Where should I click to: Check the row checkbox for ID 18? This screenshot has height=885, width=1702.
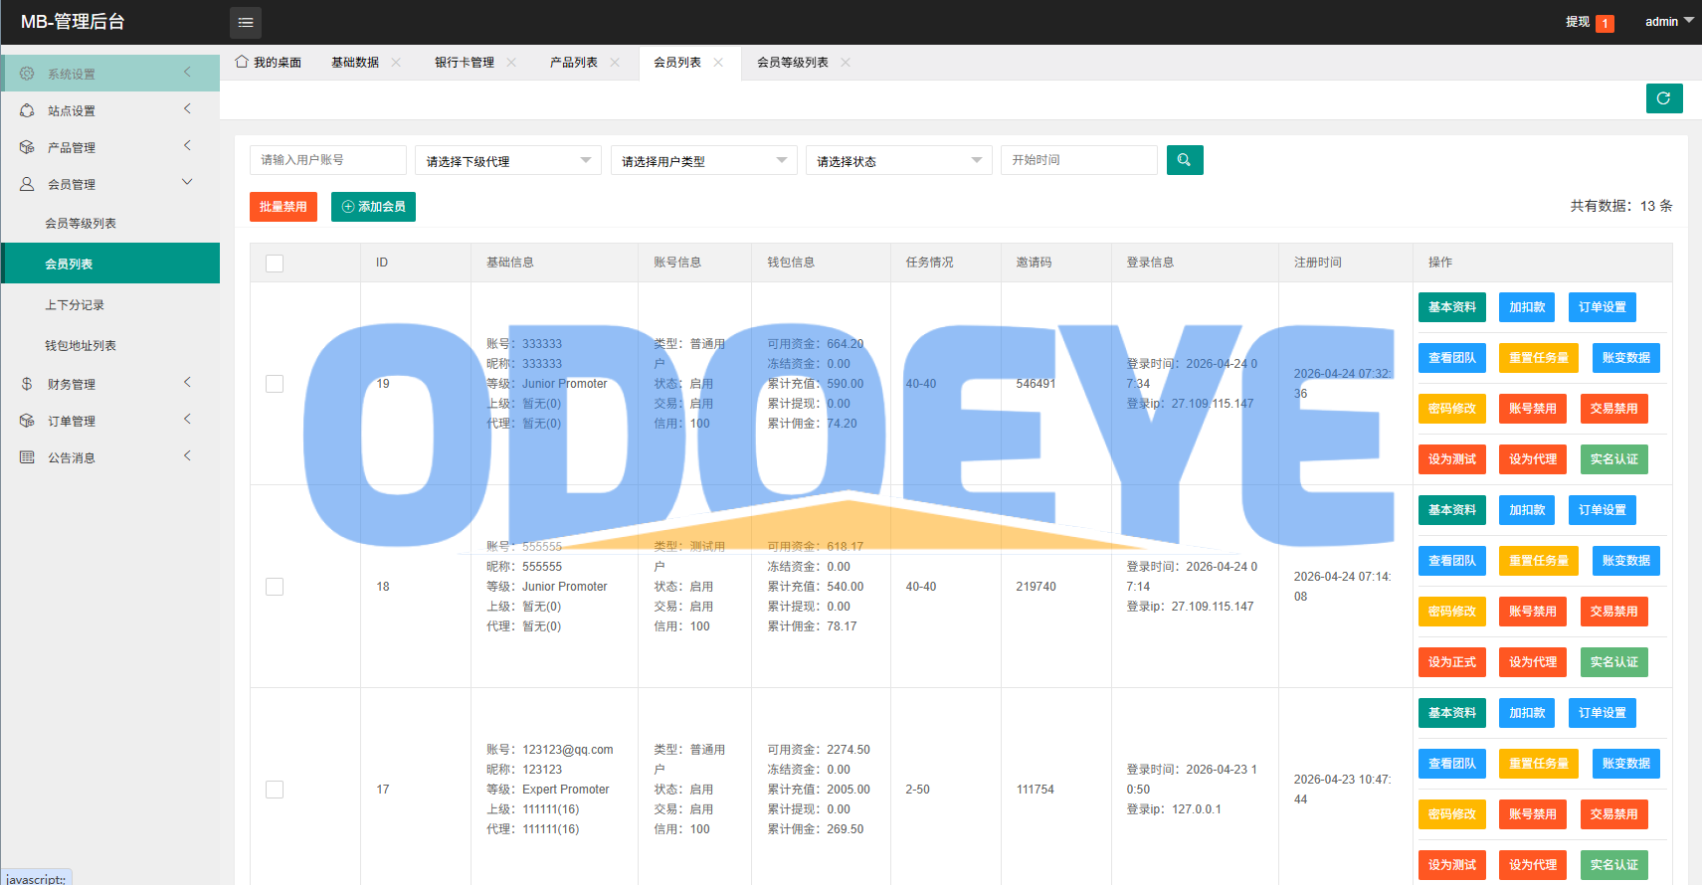click(275, 587)
